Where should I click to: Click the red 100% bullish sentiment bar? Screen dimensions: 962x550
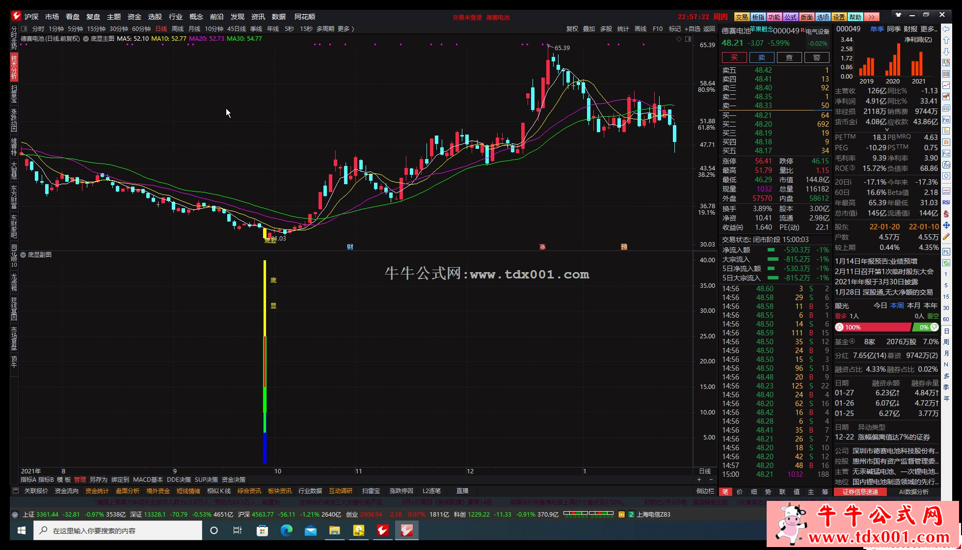pos(873,327)
